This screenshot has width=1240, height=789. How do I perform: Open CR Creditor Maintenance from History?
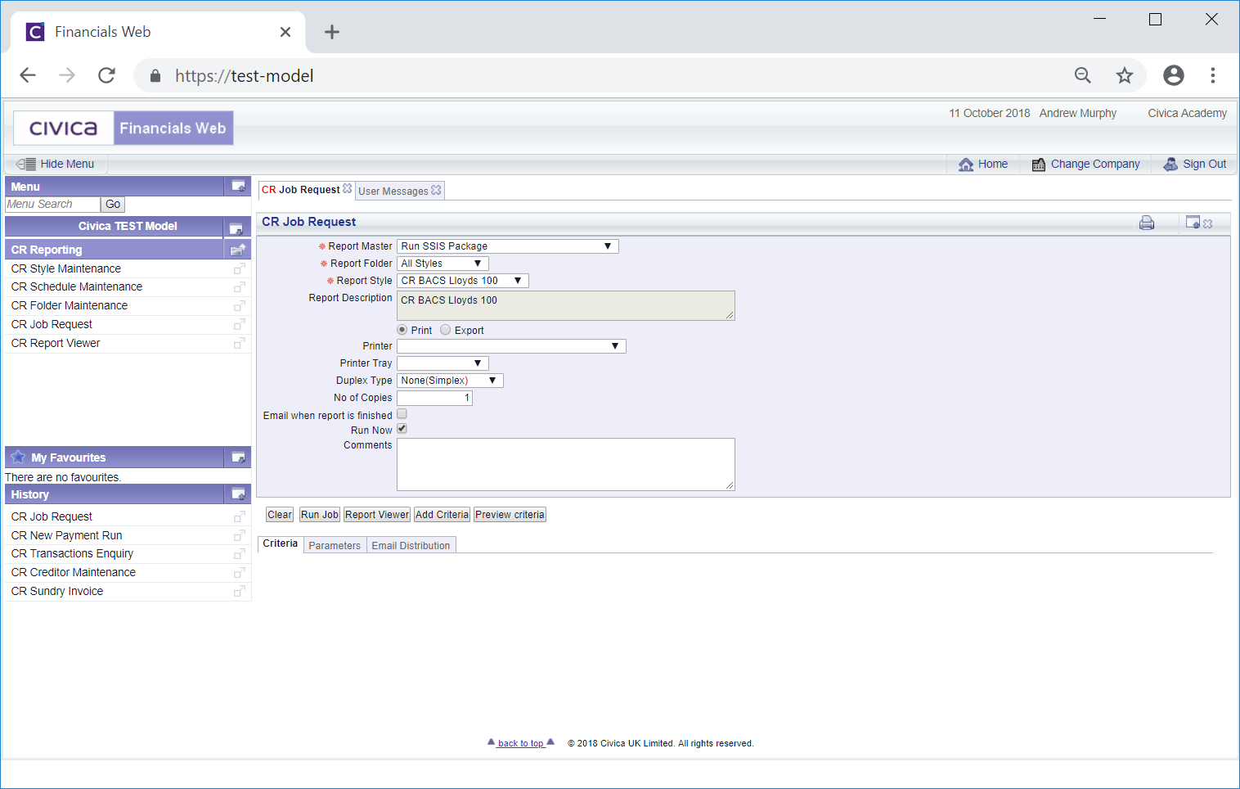pyautogui.click(x=74, y=572)
